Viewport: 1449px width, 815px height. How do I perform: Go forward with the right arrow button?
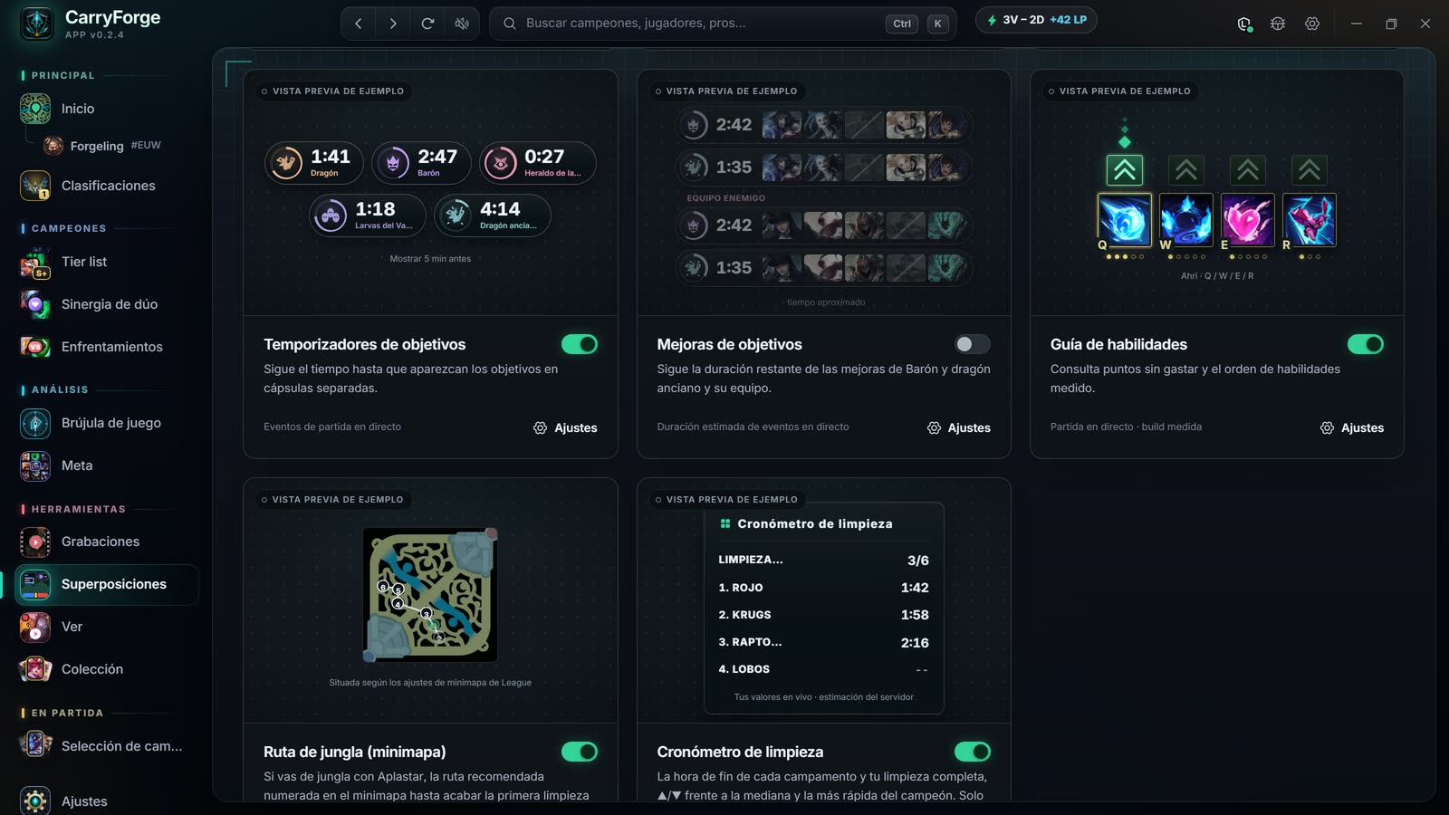pyautogui.click(x=393, y=24)
